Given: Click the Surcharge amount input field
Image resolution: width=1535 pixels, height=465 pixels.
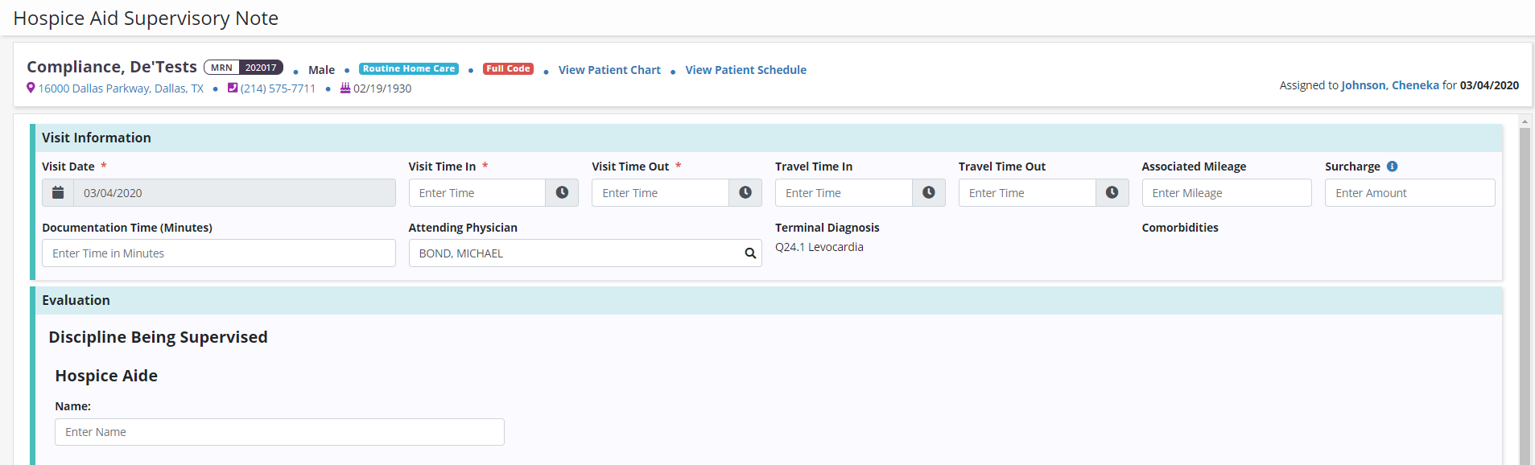Looking at the screenshot, I should point(1409,193).
